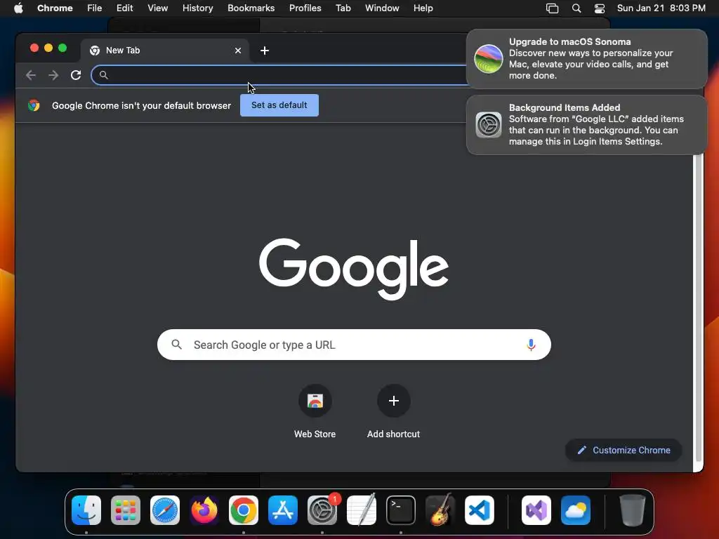Open App Store from the dock
Viewport: 719px width, 539px height.
(x=282, y=510)
